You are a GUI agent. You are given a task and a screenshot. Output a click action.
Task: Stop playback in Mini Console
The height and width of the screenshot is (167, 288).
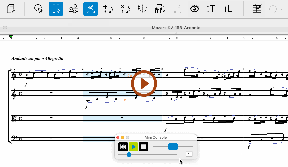pos(143,147)
